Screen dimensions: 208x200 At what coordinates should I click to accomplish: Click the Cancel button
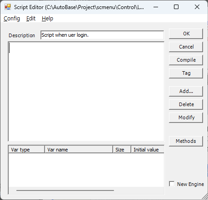[x=186, y=47]
